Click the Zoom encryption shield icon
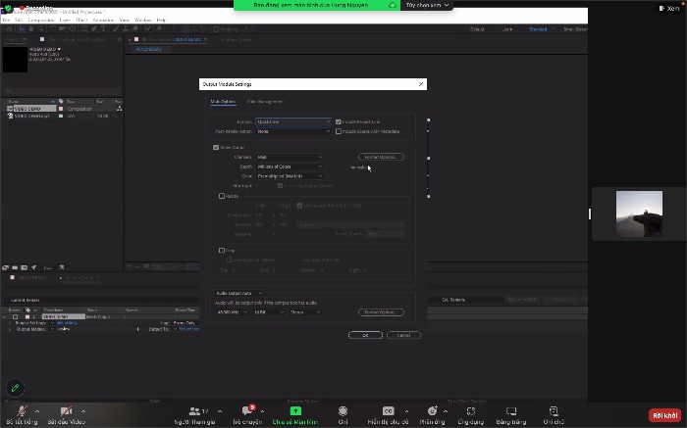The image size is (687, 428). (8, 8)
